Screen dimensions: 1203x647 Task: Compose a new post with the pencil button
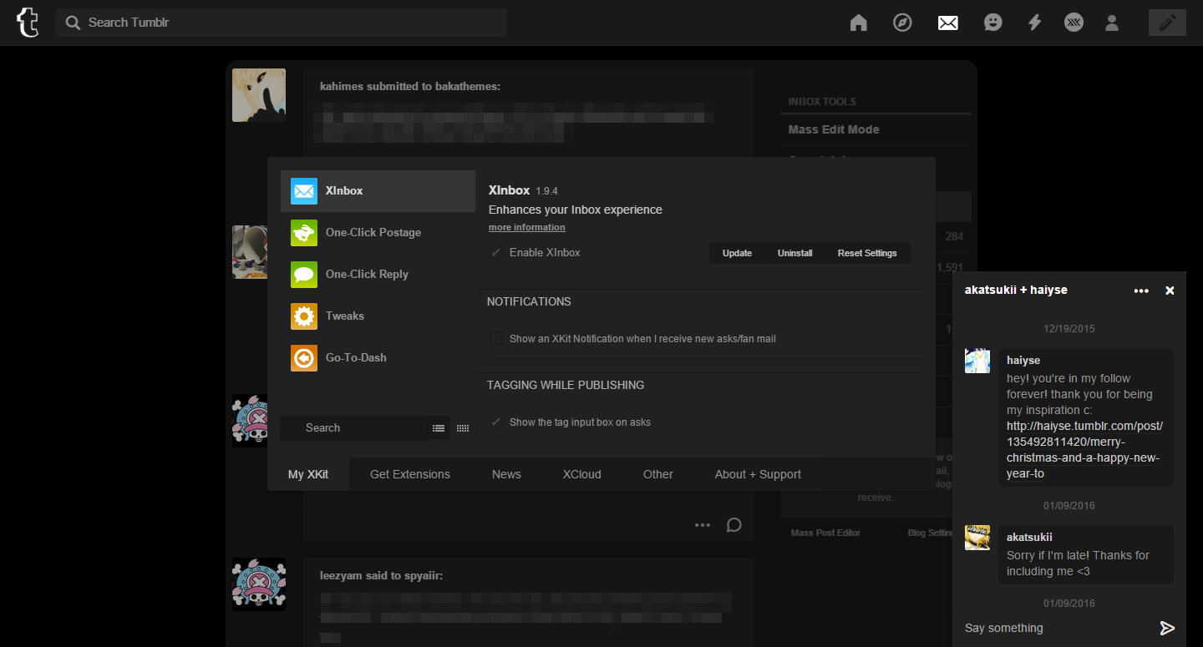(x=1167, y=23)
